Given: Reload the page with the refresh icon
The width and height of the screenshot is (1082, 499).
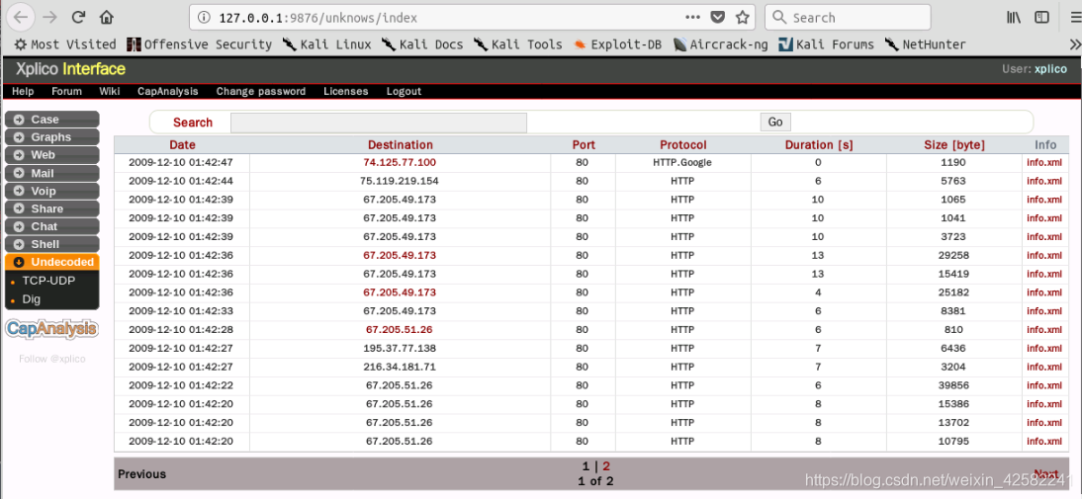Looking at the screenshot, I should pos(79,17).
